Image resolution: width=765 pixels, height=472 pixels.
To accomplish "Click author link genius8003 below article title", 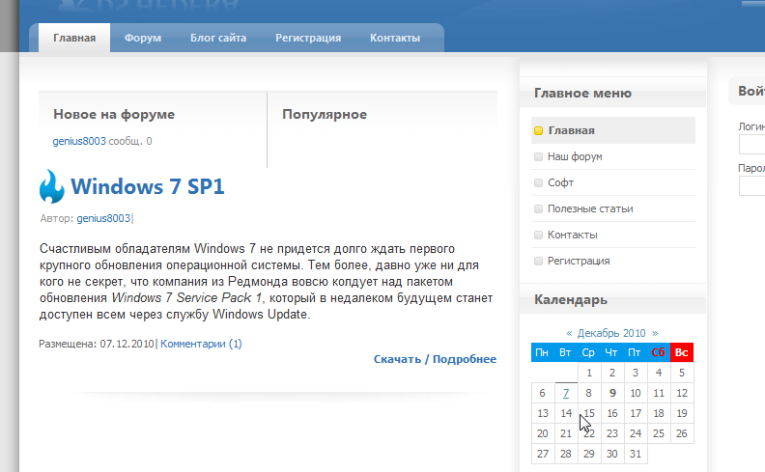I will (103, 218).
